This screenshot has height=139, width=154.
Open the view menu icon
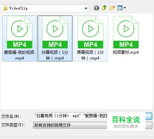120,8
